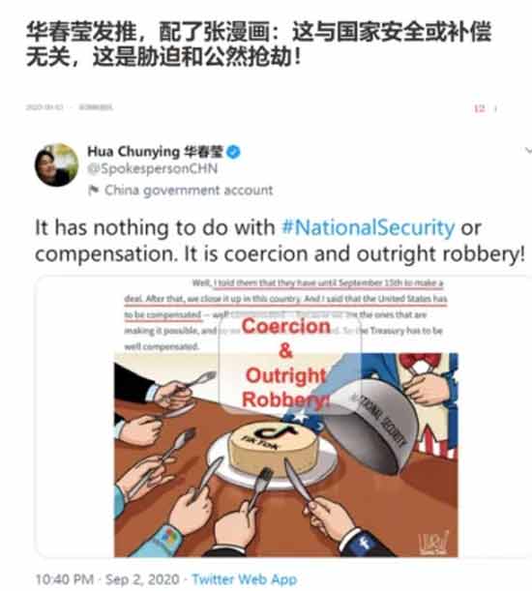This screenshot has width=532, height=591.
Task: Click the flag icon beside China government account
Action: coord(93,190)
